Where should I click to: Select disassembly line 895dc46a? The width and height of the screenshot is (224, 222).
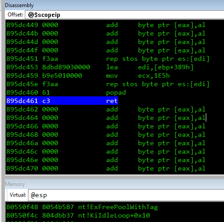point(106,143)
